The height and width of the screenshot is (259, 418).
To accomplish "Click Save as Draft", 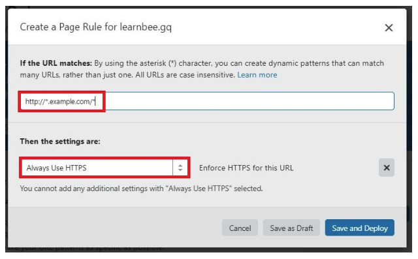I will [291, 228].
